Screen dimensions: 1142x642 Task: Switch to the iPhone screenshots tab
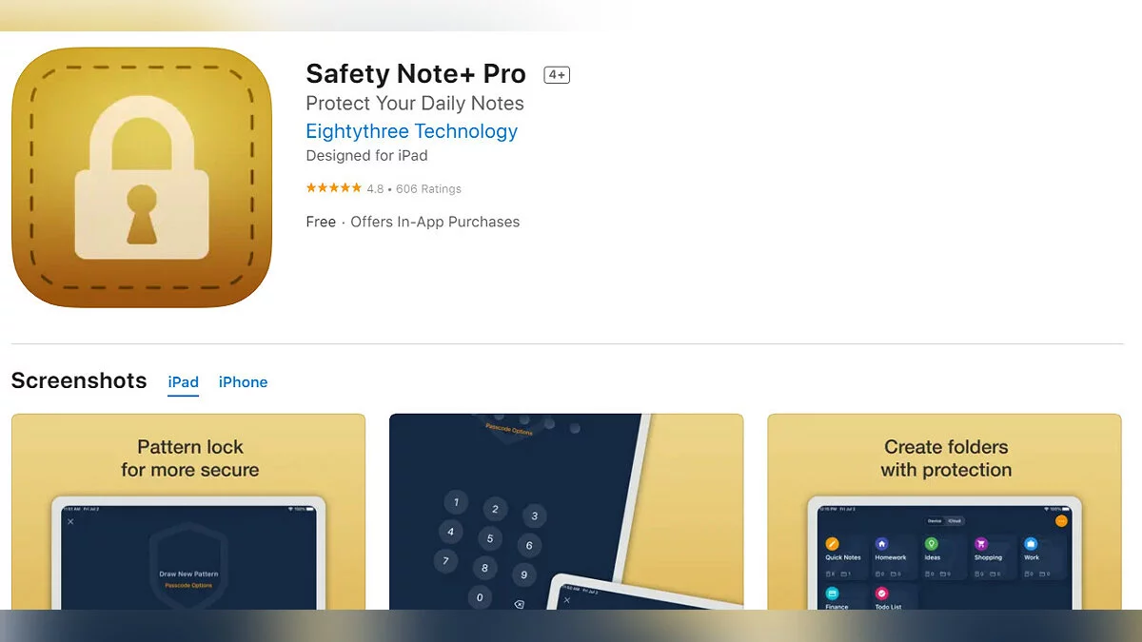pos(243,382)
